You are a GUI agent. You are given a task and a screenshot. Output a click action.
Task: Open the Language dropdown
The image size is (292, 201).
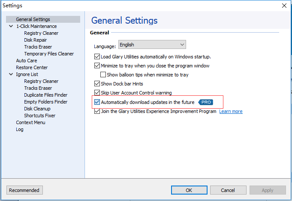[152, 45]
